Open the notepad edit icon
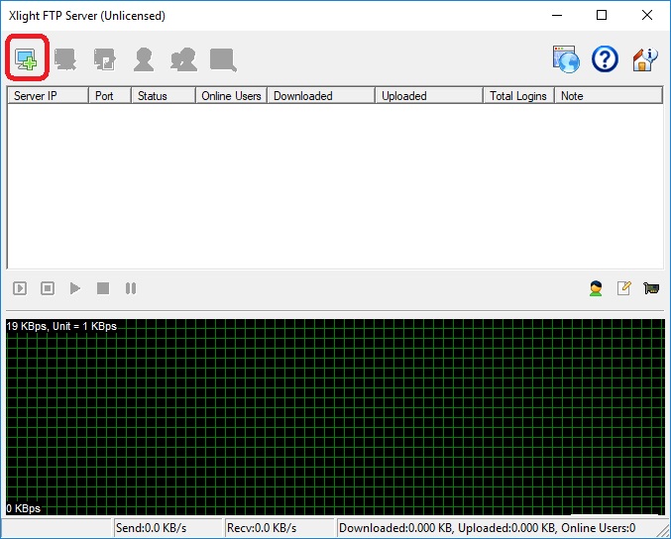 [x=623, y=288]
